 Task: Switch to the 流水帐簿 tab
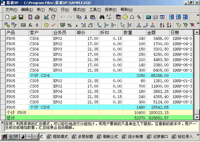pyautogui.click(x=132, y=137)
